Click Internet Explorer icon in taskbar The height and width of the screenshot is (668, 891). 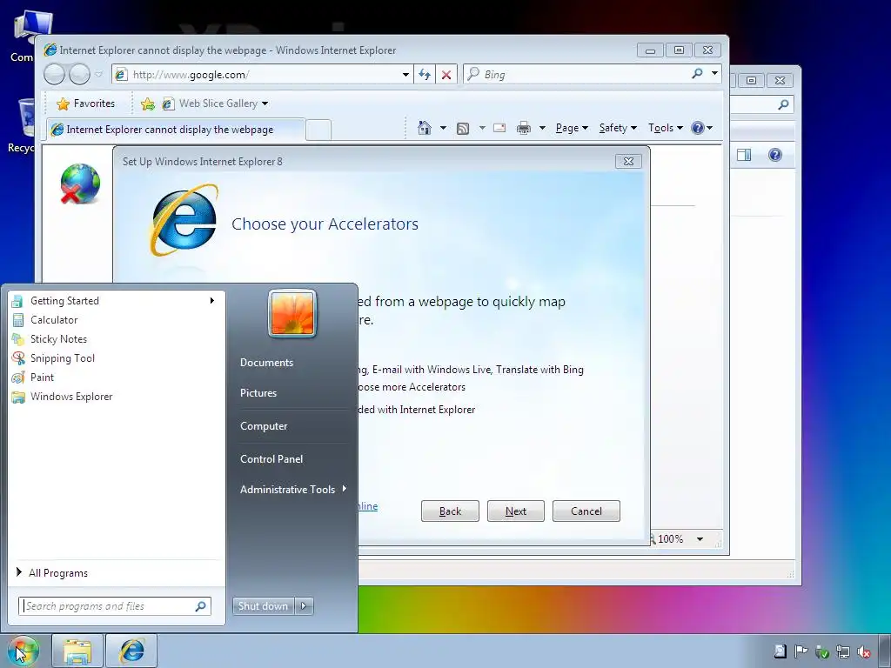tap(131, 651)
